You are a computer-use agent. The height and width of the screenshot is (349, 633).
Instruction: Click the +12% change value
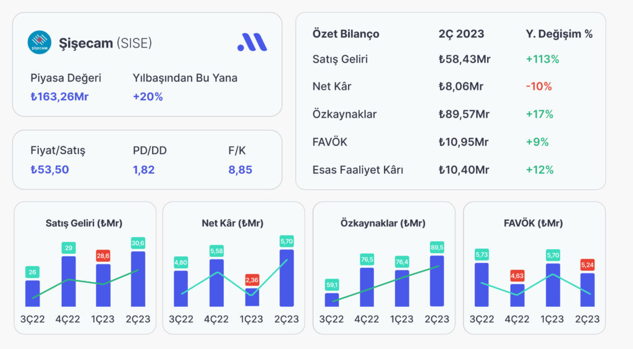540,170
